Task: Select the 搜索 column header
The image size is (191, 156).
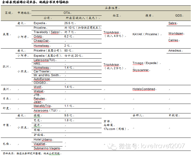Action: [x=149, y=15]
